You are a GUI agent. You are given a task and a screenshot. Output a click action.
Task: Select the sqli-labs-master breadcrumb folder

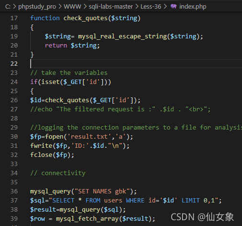tap(111, 7)
